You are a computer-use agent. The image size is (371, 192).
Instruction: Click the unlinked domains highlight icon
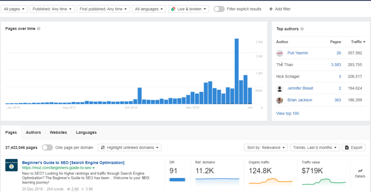(x=103, y=148)
